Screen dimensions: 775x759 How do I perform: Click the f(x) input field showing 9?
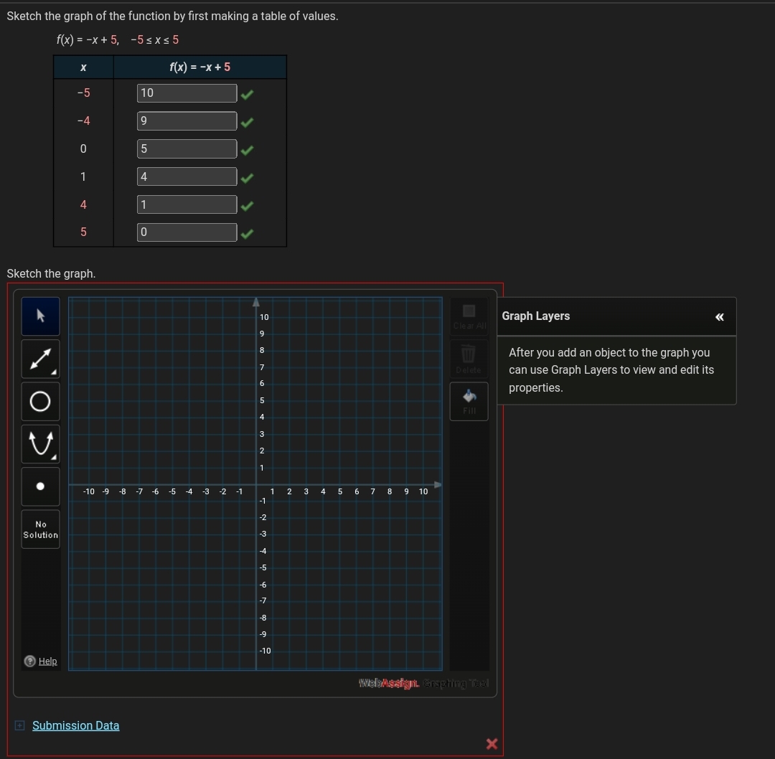[x=187, y=121]
